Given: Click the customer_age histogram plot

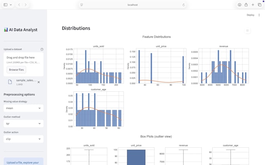Looking at the screenshot, I should coord(99,109).
